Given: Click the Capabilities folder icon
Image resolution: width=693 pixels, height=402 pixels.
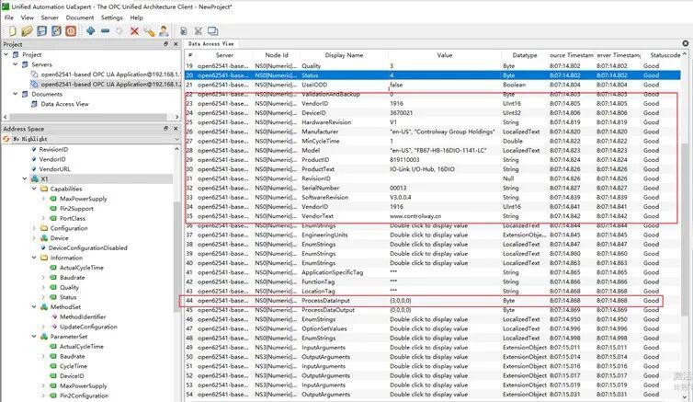Looking at the screenshot, I should pyautogui.click(x=44, y=189).
